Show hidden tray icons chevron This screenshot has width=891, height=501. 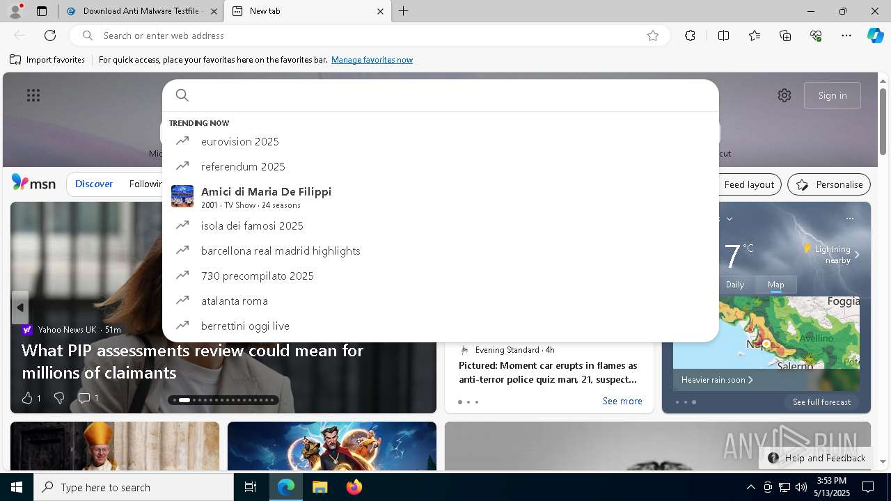click(751, 487)
